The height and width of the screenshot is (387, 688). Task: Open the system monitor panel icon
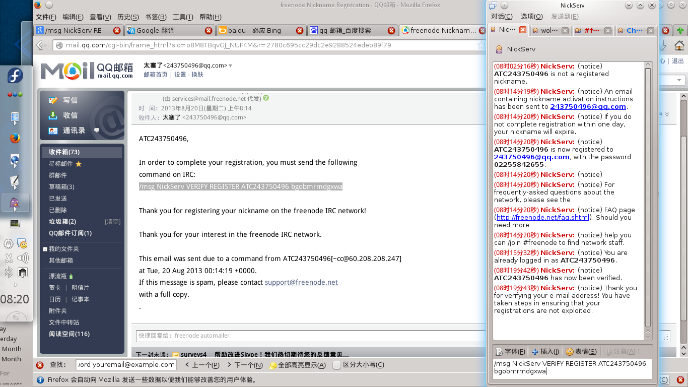[15, 224]
